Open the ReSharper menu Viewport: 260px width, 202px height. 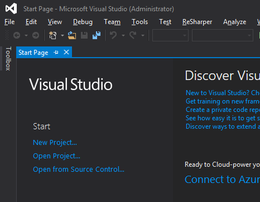tap(197, 22)
